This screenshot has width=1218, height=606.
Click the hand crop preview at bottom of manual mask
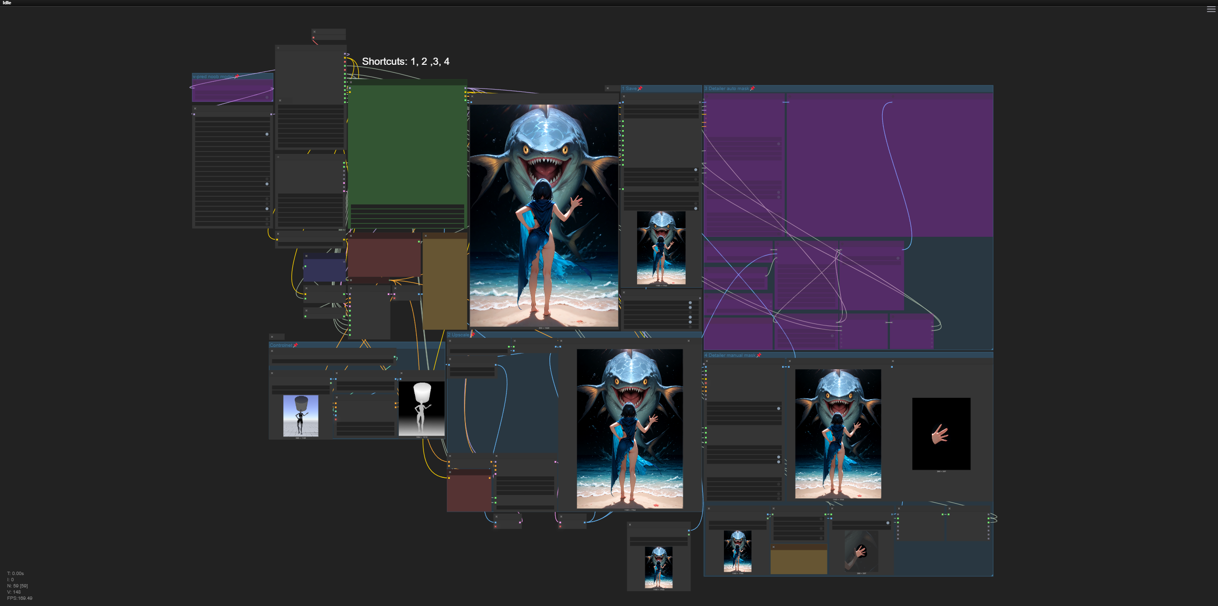pyautogui.click(x=861, y=551)
